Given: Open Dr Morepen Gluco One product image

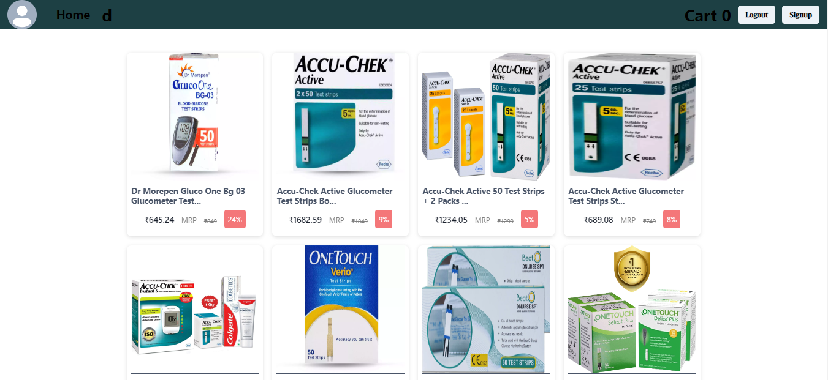Looking at the screenshot, I should tap(195, 116).
